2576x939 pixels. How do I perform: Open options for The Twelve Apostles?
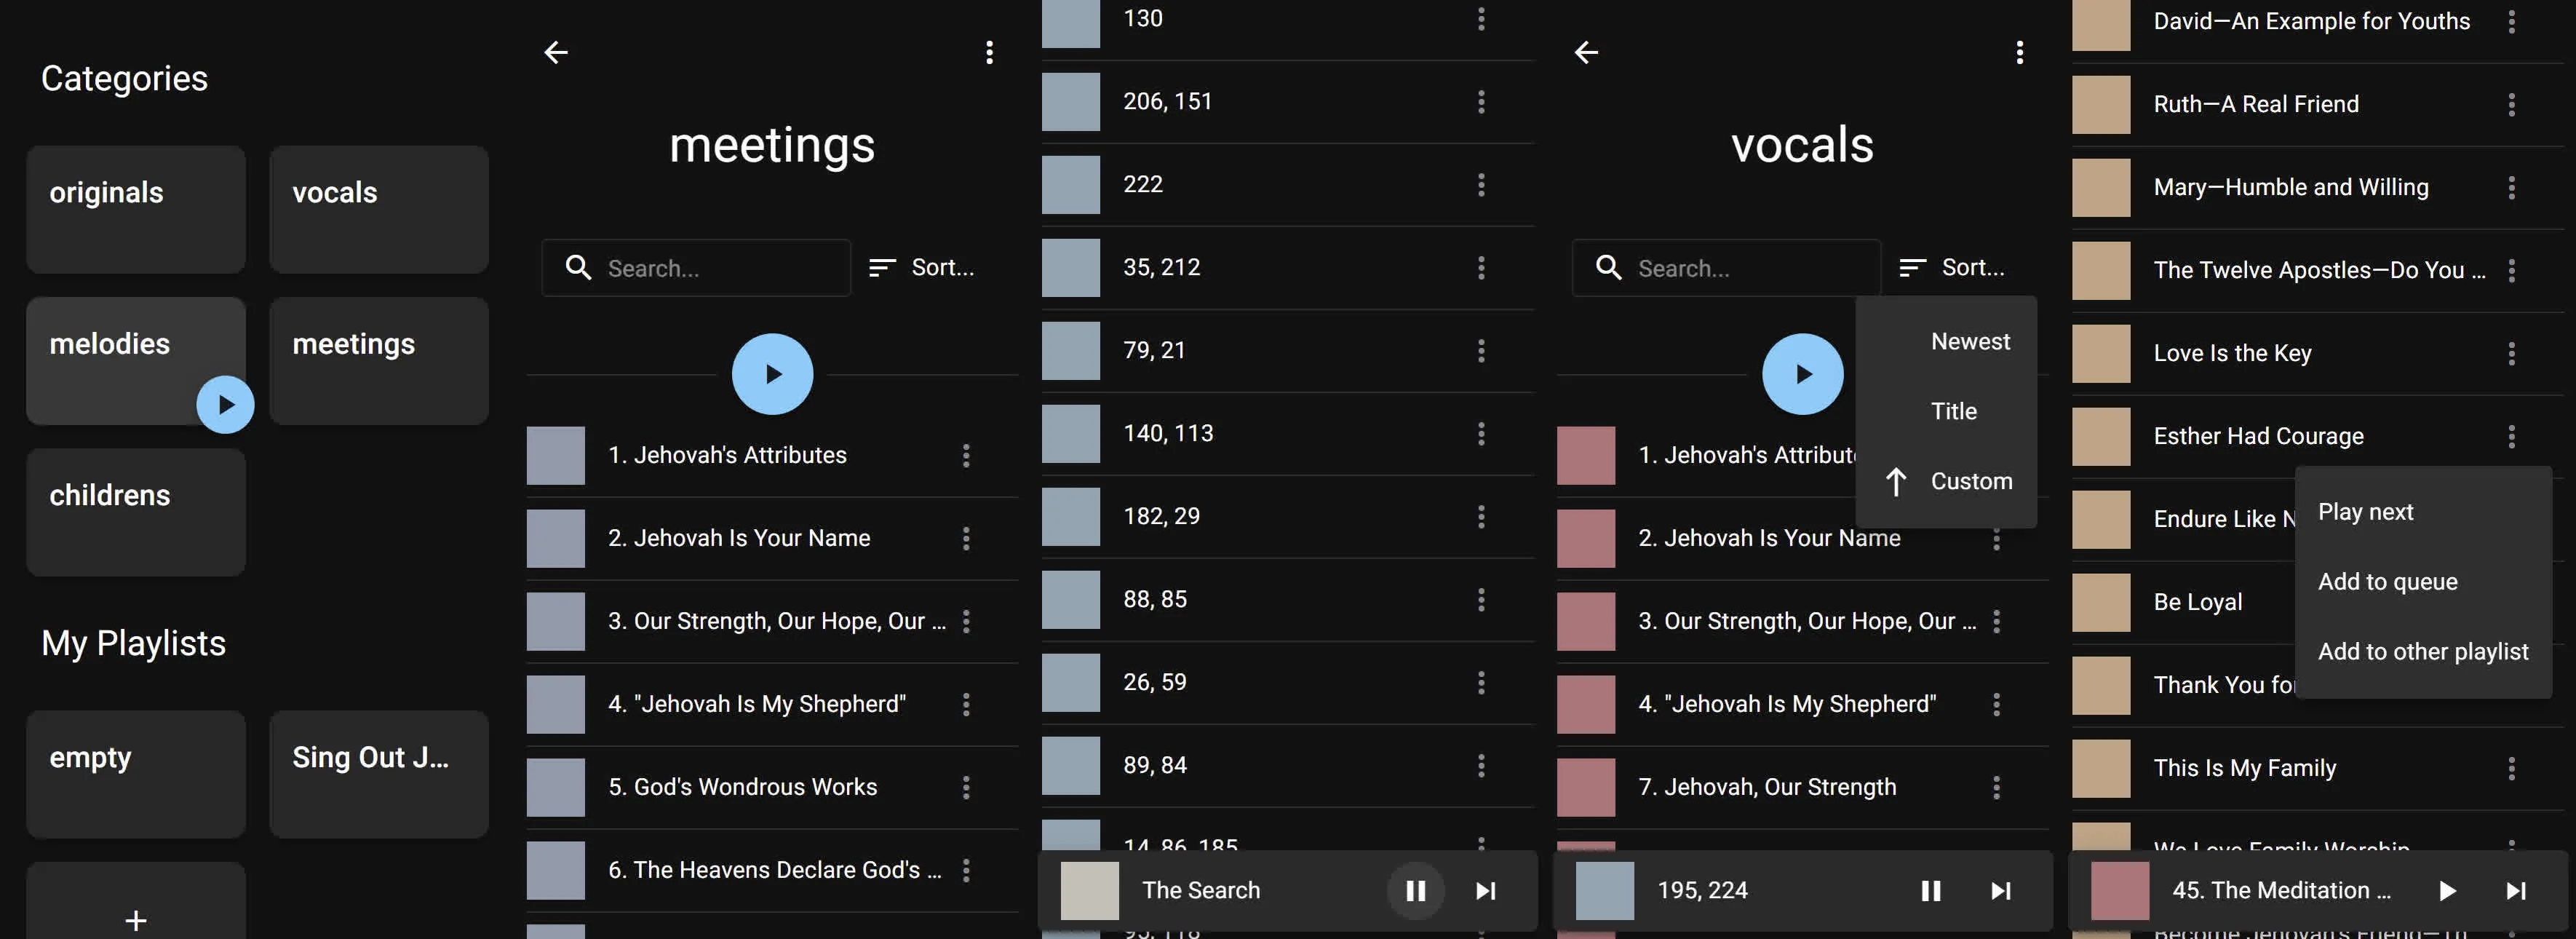(x=2511, y=270)
